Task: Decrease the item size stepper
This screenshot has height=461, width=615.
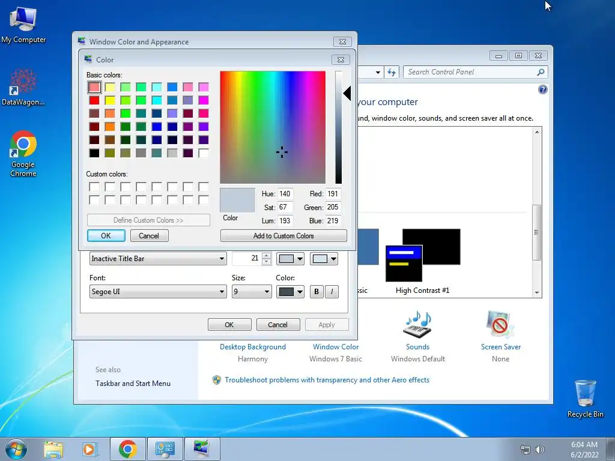Action: [x=266, y=262]
